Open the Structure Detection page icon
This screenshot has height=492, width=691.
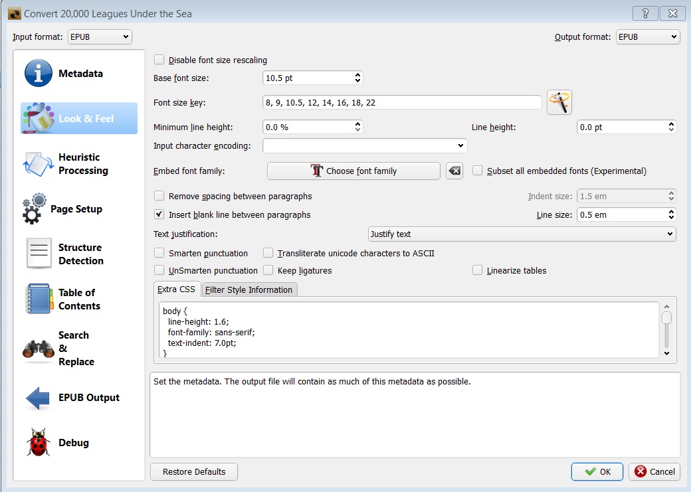click(39, 253)
